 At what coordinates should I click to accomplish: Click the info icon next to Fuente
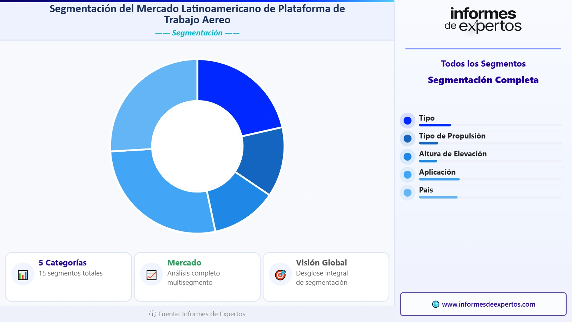[153, 314]
